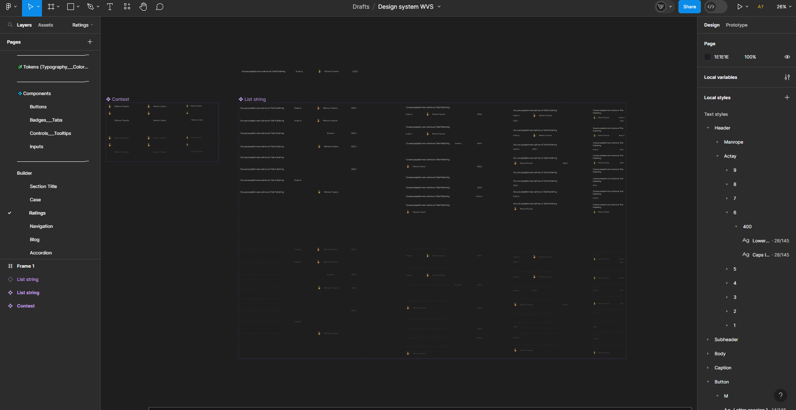Open Move tool options dropdown

(x=38, y=7)
